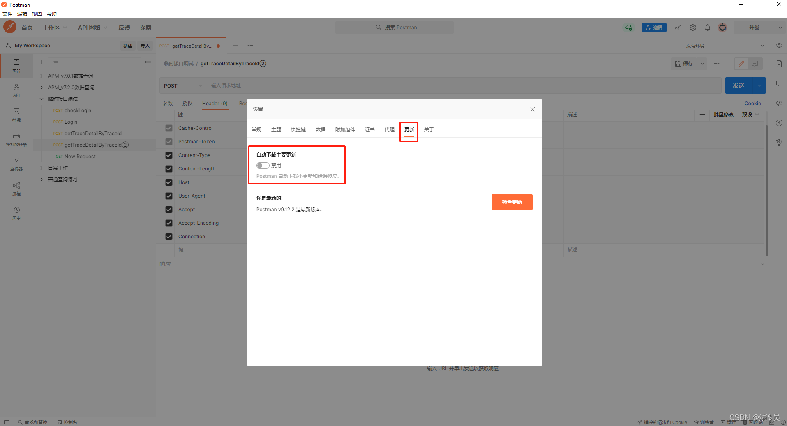Collapse the 临时接口调试 collection
Viewport: 787px width, 426px height.
pyautogui.click(x=42, y=99)
